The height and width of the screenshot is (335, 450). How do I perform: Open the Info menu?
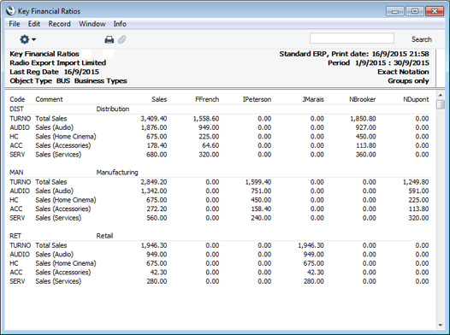coord(120,24)
